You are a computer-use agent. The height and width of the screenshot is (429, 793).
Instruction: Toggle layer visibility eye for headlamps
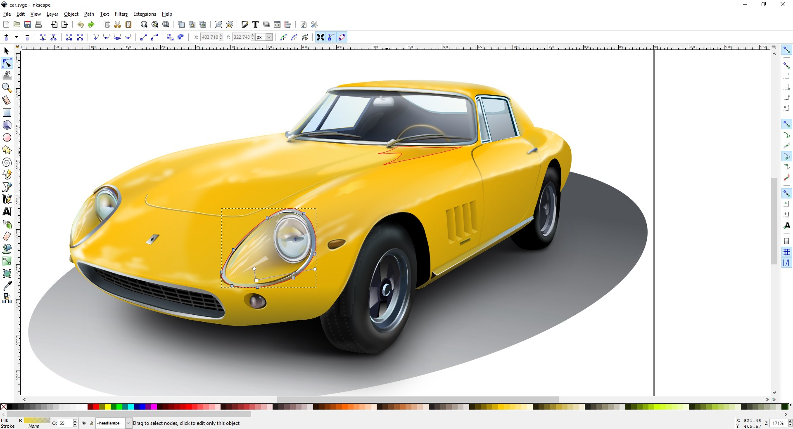click(84, 423)
